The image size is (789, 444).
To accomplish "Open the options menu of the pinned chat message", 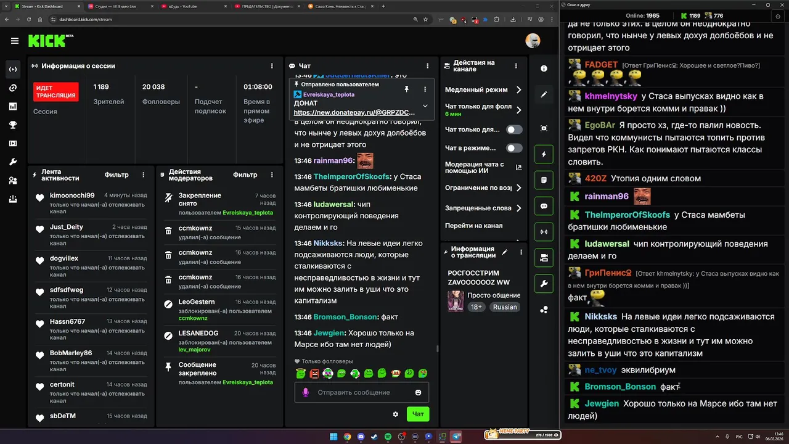I will 425,89.
